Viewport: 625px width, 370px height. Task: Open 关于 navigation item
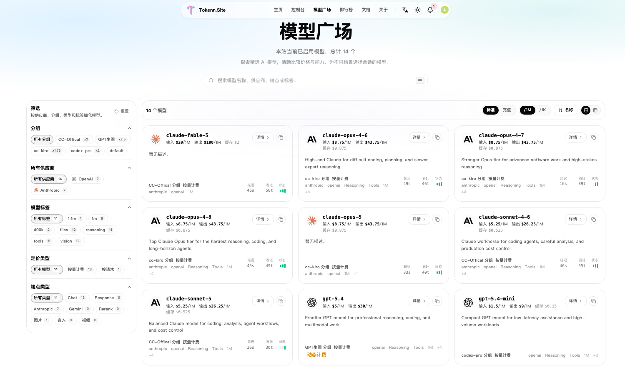pyautogui.click(x=383, y=10)
